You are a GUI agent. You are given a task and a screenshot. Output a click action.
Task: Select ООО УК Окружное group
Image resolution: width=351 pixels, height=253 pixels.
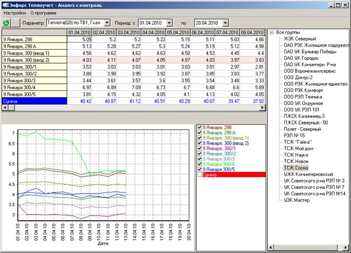pos(303,103)
